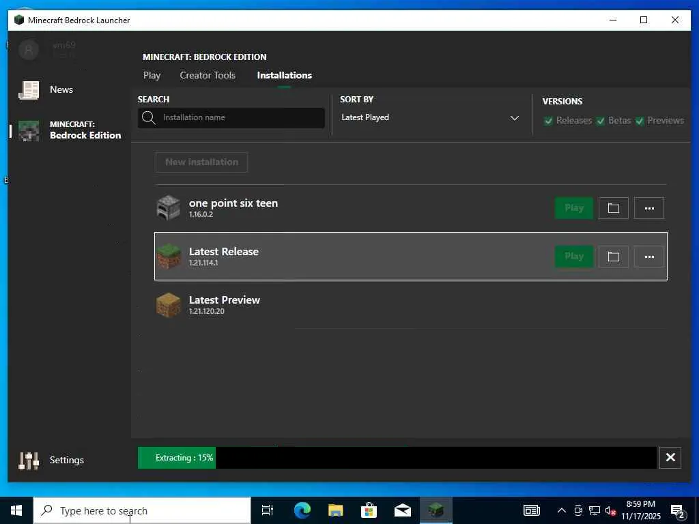Open more options for Latest Release
The width and height of the screenshot is (699, 524).
point(649,257)
